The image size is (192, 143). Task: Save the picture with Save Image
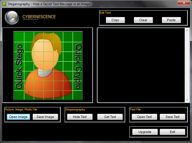click(x=45, y=117)
